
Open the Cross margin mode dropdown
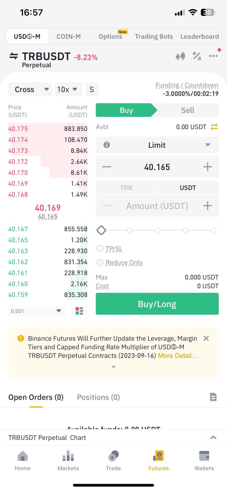point(30,89)
